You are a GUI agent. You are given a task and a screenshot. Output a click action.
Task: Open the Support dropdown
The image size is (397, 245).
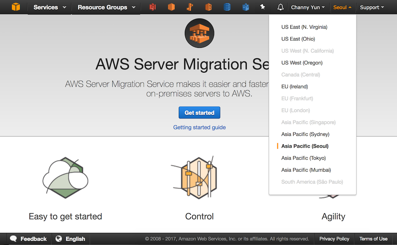coord(371,7)
